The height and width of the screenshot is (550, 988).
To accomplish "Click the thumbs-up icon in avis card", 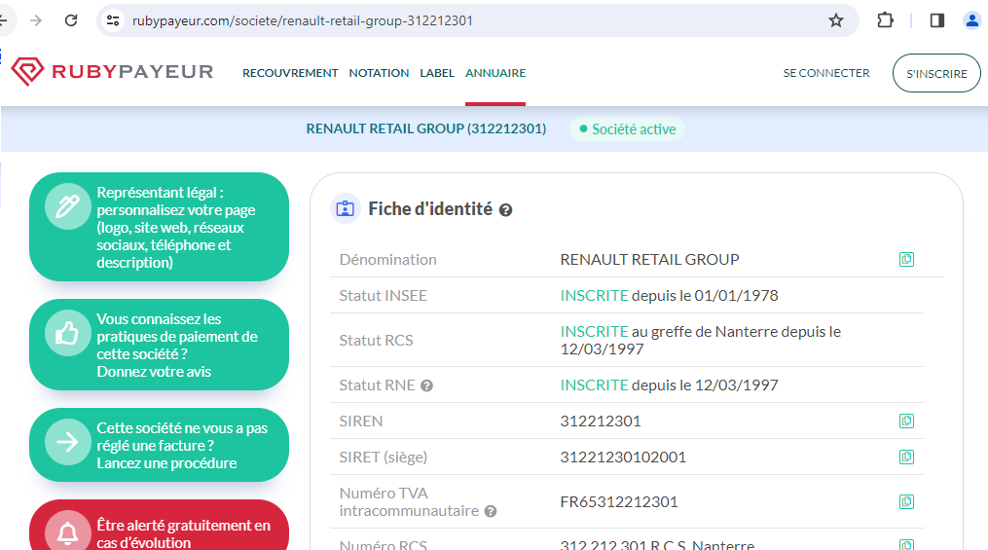I will 68,333.
